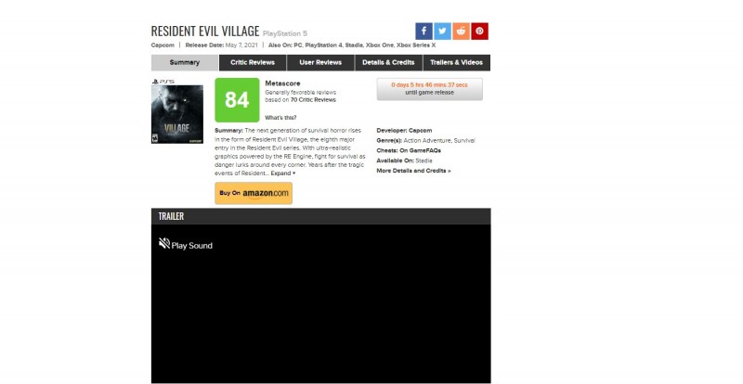743x384 pixels.
Task: Go to the Details & Credits tab
Action: (x=388, y=63)
